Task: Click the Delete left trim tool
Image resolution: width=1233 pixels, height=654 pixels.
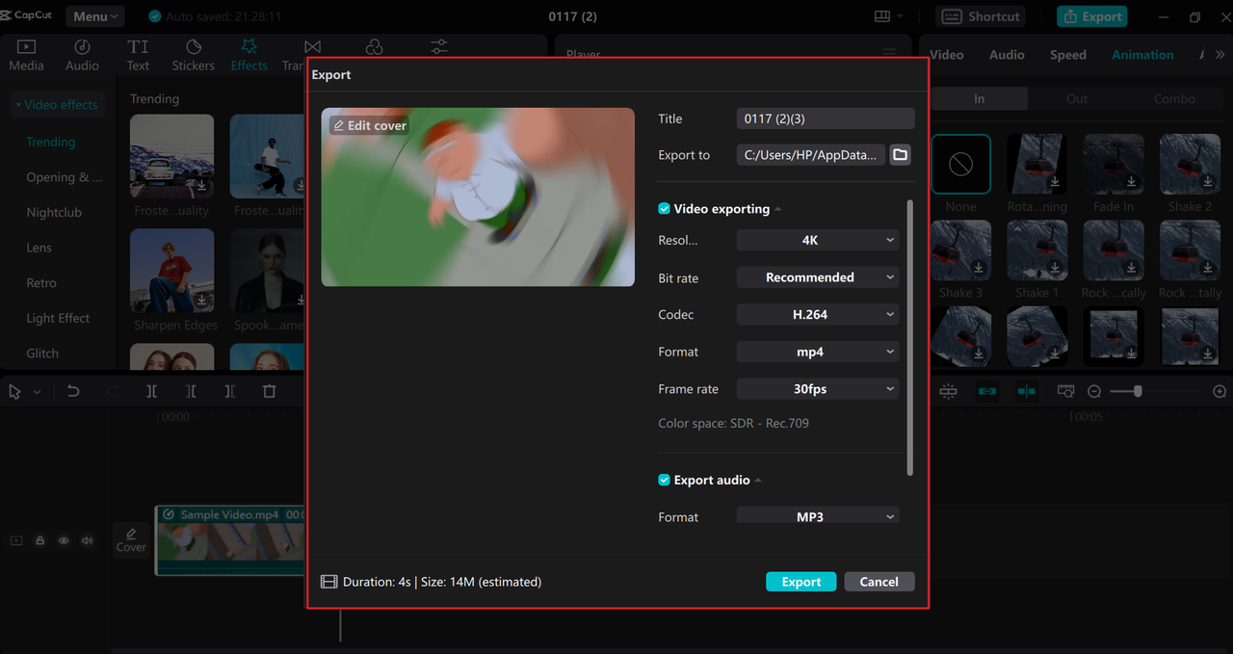Action: pyautogui.click(x=191, y=391)
